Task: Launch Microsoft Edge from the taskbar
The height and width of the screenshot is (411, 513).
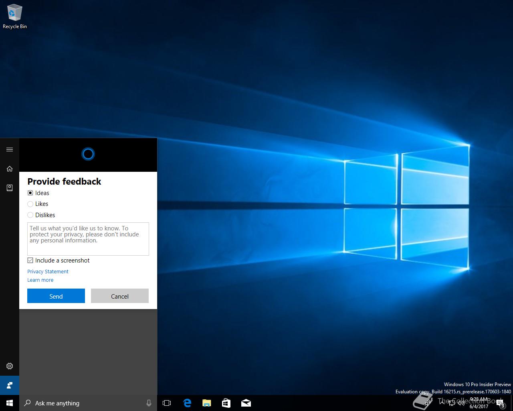Action: click(187, 403)
